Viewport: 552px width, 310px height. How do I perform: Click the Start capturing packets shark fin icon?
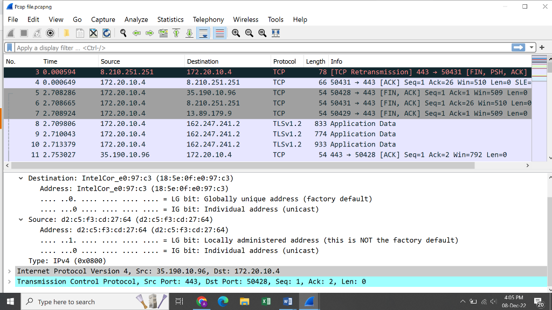11,33
